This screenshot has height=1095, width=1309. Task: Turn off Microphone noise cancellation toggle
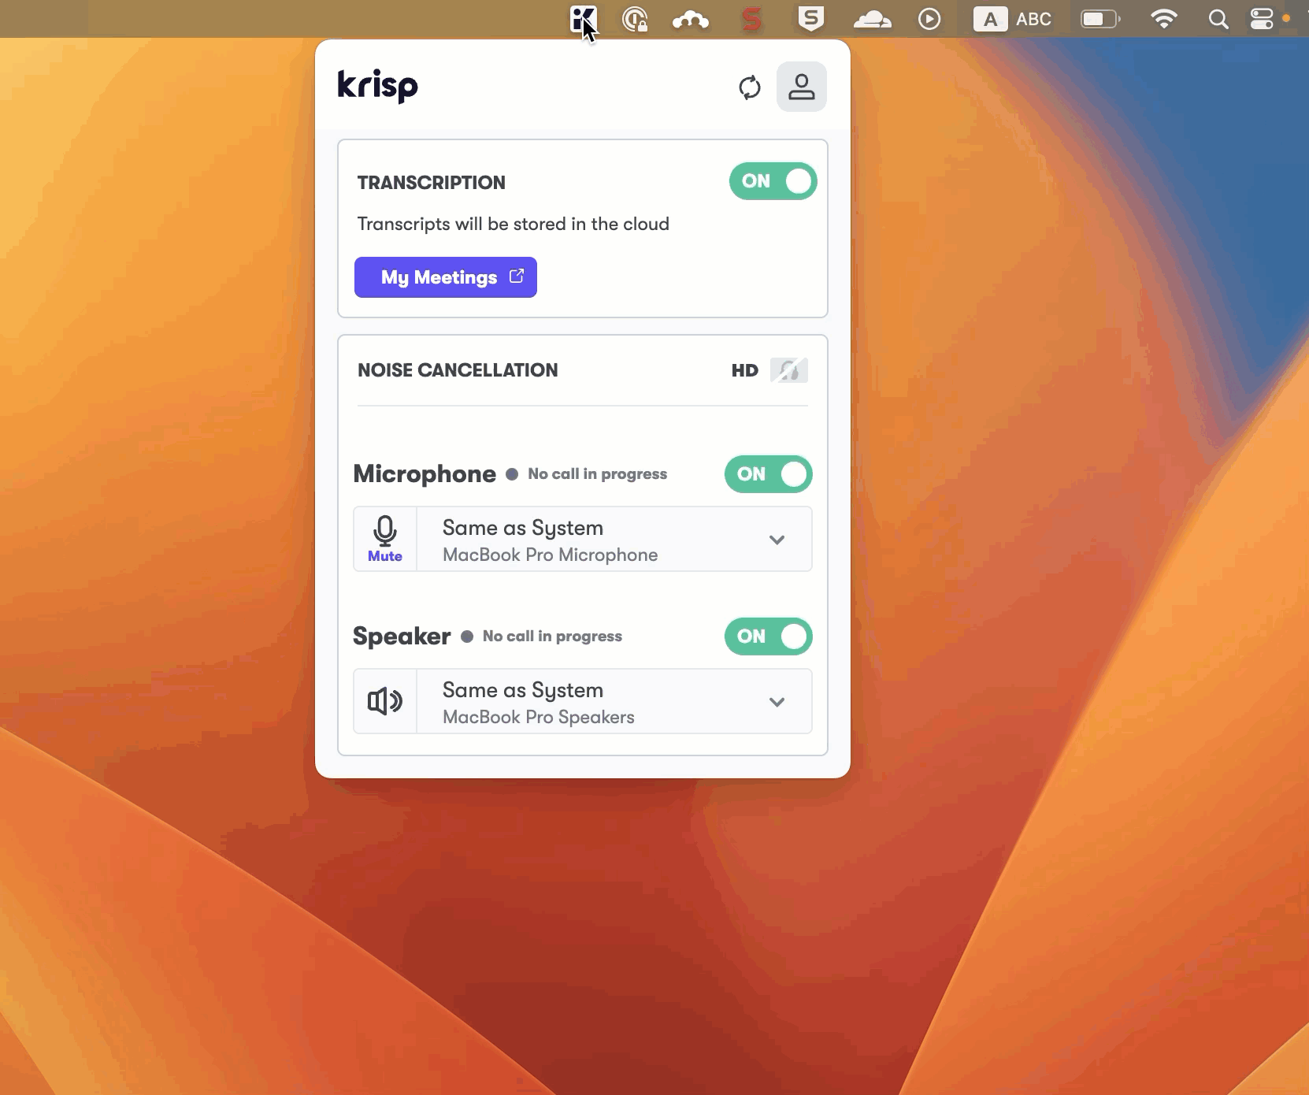(769, 474)
